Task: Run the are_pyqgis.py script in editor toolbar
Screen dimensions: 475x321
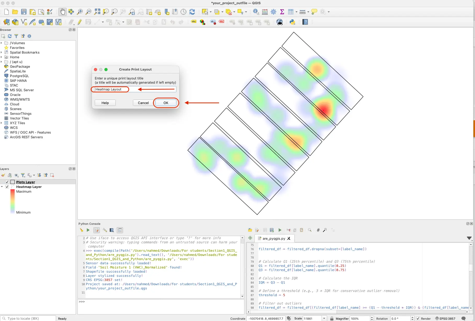Action: [x=280, y=230]
